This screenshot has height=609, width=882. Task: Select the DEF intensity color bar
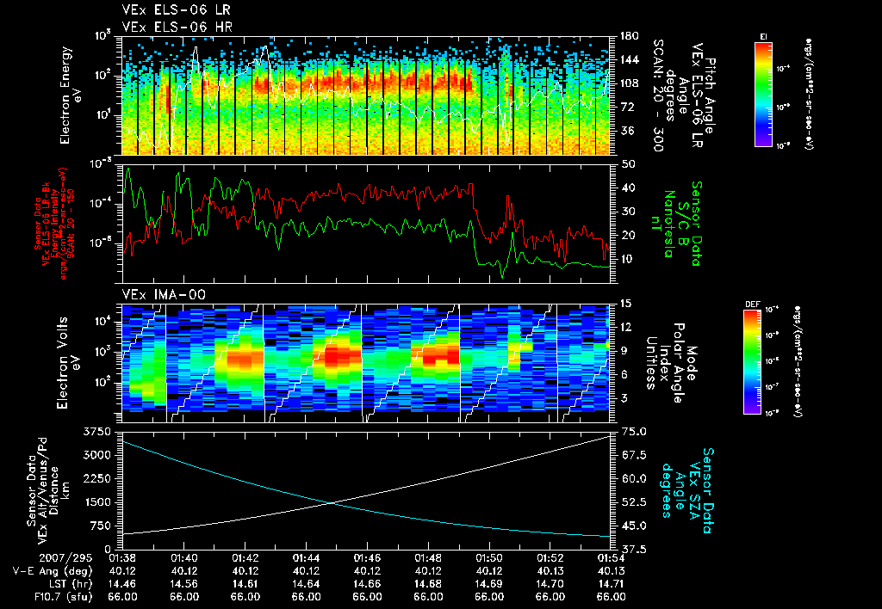pos(753,362)
